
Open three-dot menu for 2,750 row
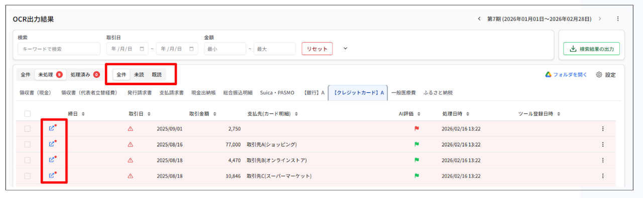[602, 129]
